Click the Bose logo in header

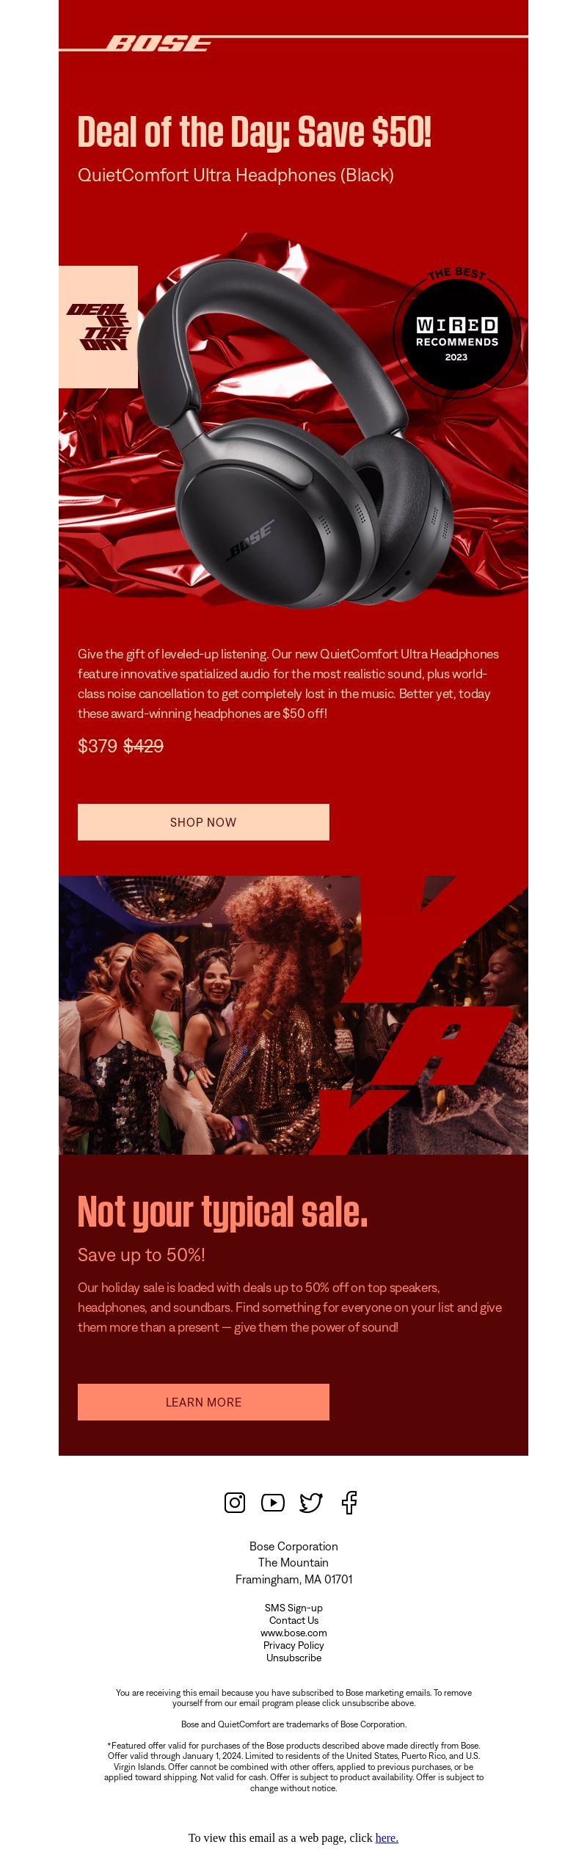[158, 44]
